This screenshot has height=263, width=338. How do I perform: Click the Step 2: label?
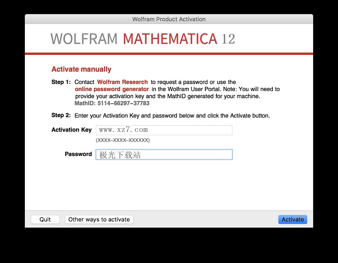tap(61, 115)
